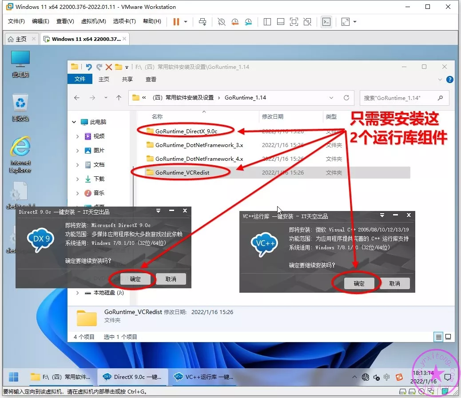Switch to details view layout toggle

pos(438,337)
